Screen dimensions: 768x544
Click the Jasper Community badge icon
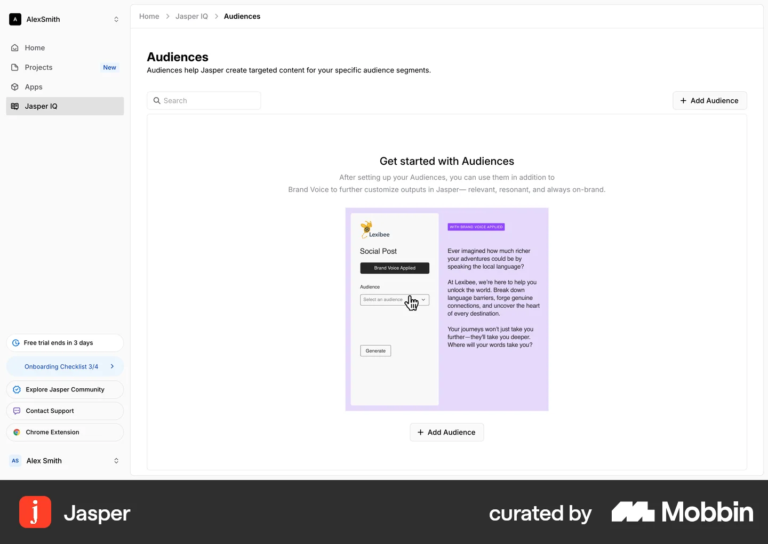coord(17,389)
